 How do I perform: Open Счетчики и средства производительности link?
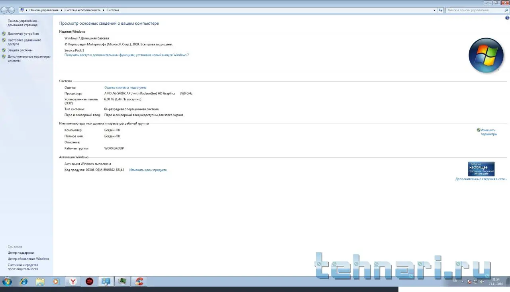point(23,267)
